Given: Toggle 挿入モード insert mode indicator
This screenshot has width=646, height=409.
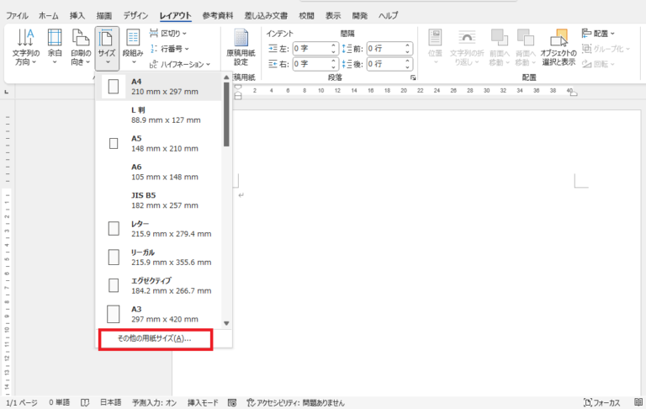Looking at the screenshot, I should [x=203, y=403].
